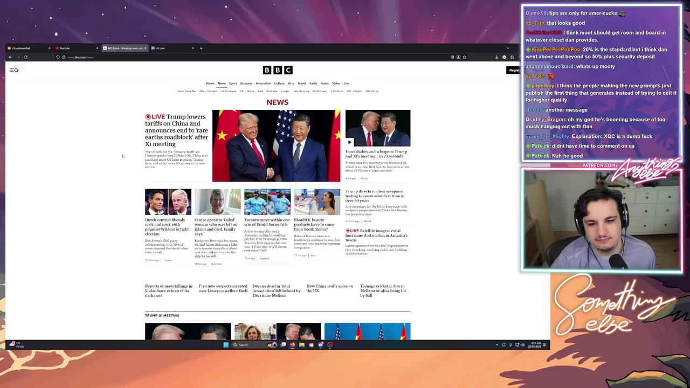Open How China really spies on UK
The width and height of the screenshot is (690, 388).
tap(330, 288)
